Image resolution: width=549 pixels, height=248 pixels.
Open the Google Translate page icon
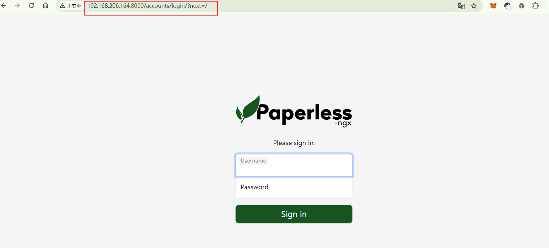pyautogui.click(x=461, y=6)
